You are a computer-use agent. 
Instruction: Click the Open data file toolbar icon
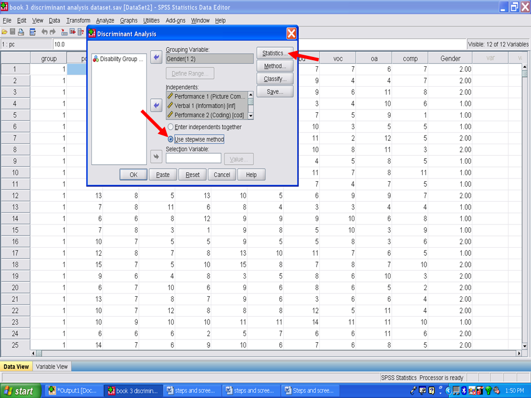(4, 32)
